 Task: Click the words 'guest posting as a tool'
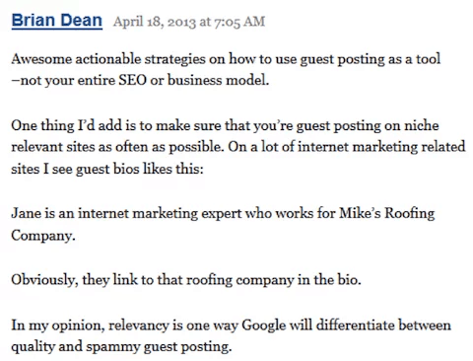pos(371,60)
